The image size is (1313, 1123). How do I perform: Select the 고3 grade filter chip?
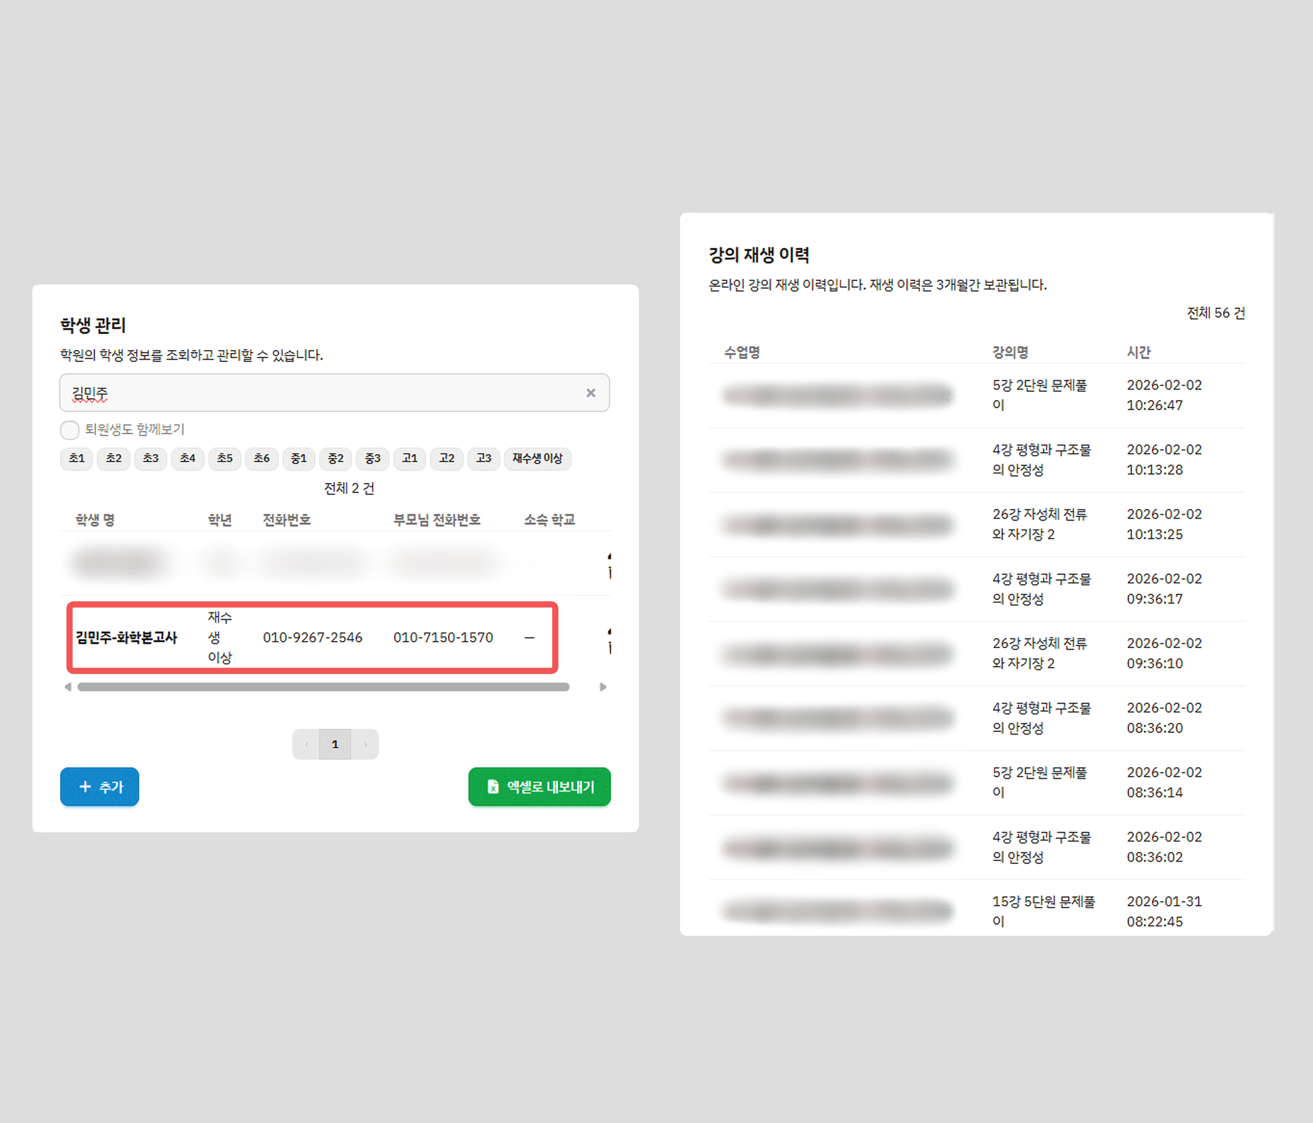[x=483, y=458]
